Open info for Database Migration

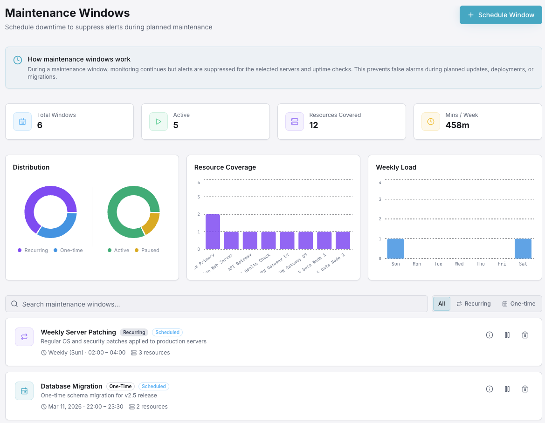tap(489, 389)
